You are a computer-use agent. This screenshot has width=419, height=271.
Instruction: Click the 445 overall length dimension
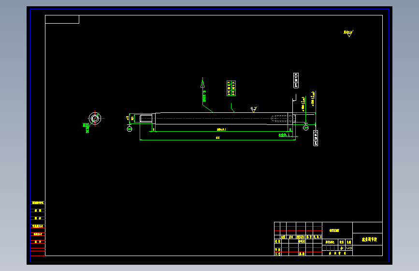tap(218, 138)
